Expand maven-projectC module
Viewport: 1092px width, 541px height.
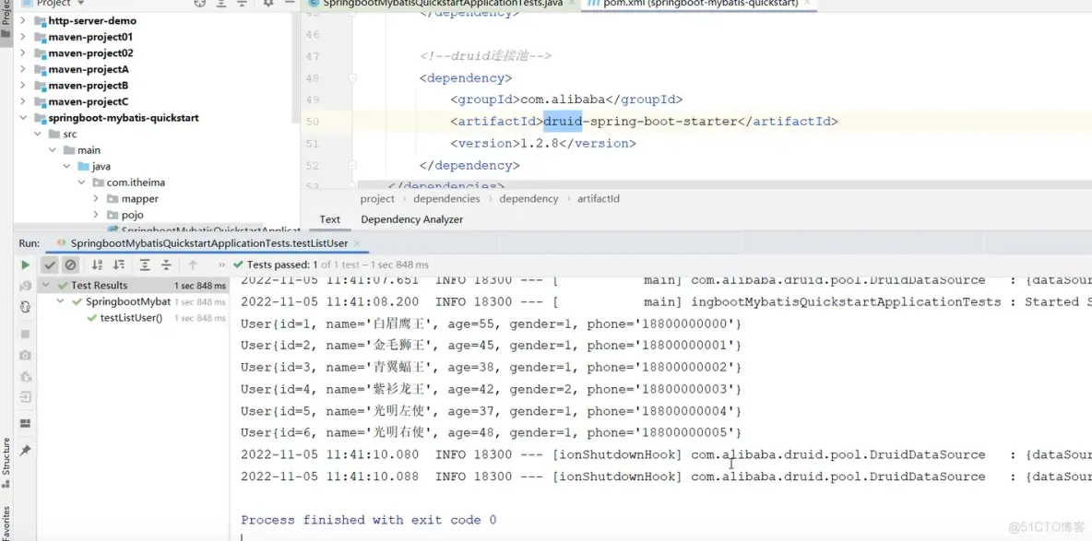23,101
